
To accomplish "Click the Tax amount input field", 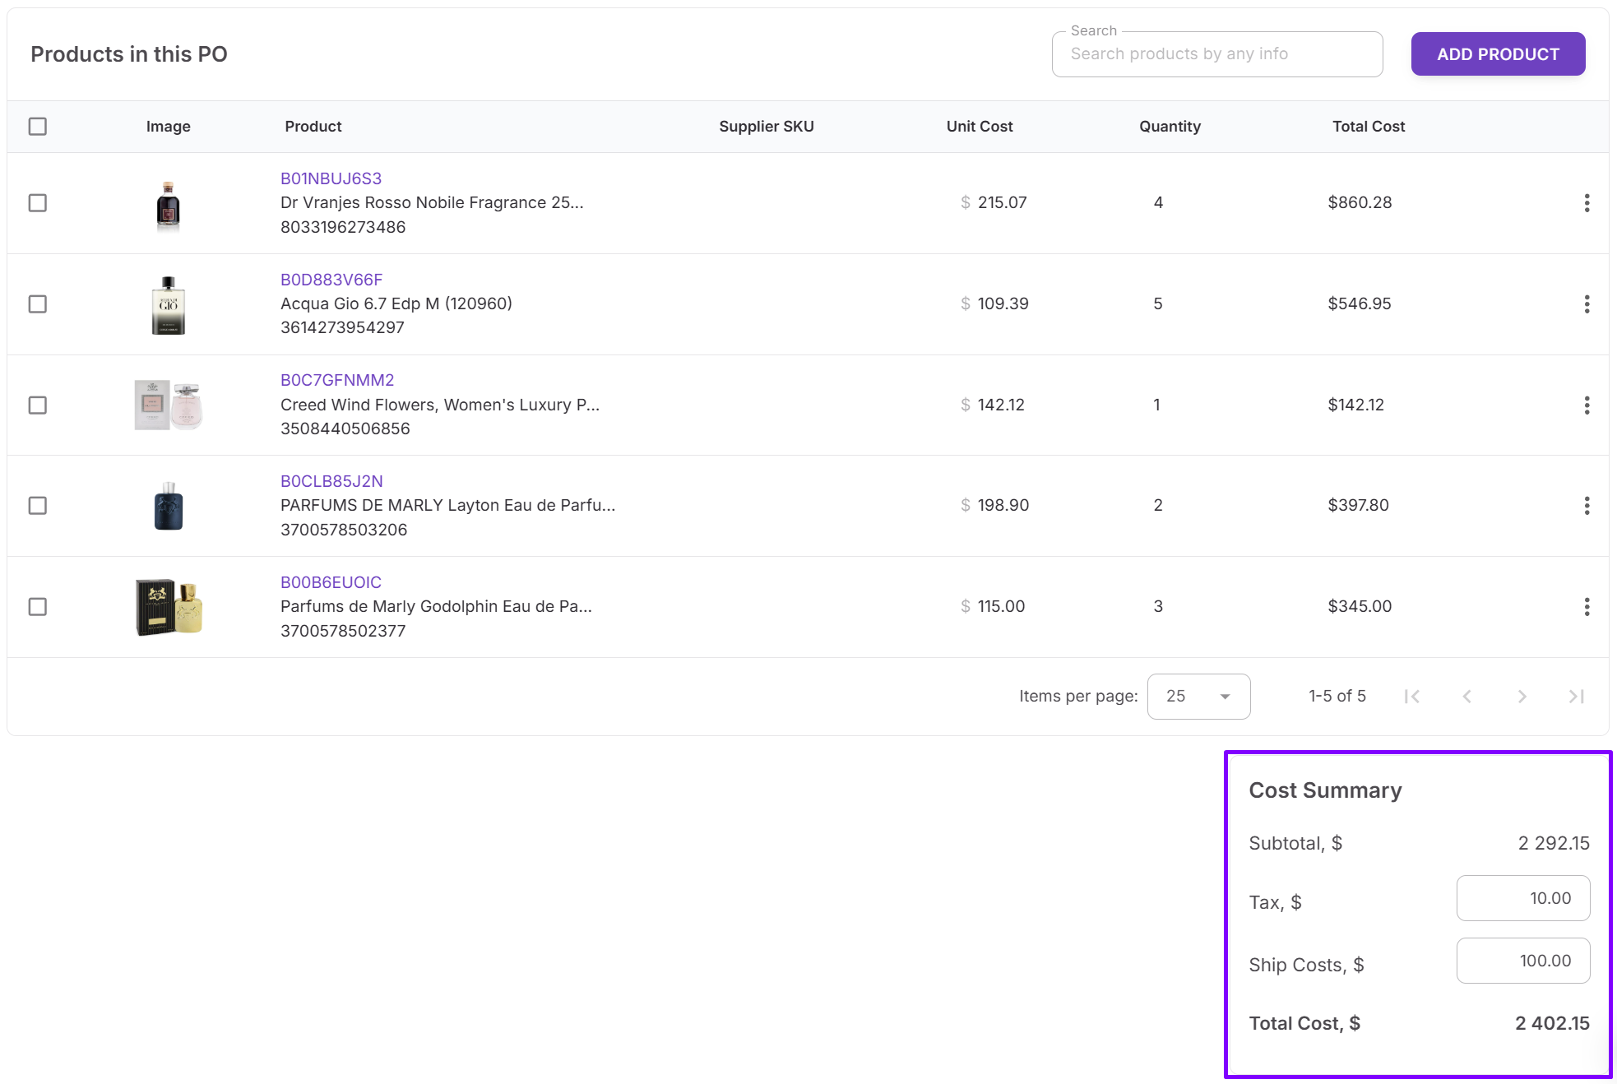I will 1522,898.
